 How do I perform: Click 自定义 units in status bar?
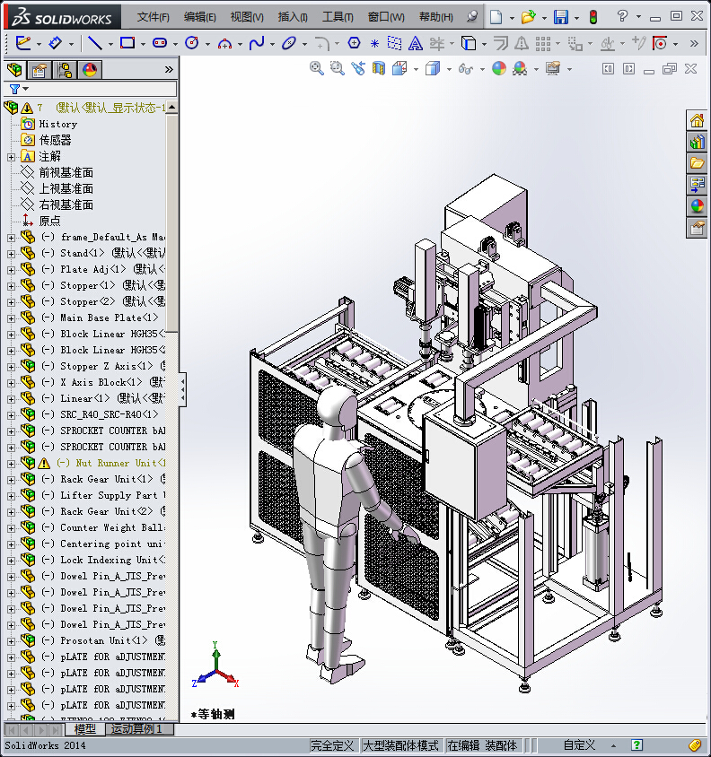579,745
